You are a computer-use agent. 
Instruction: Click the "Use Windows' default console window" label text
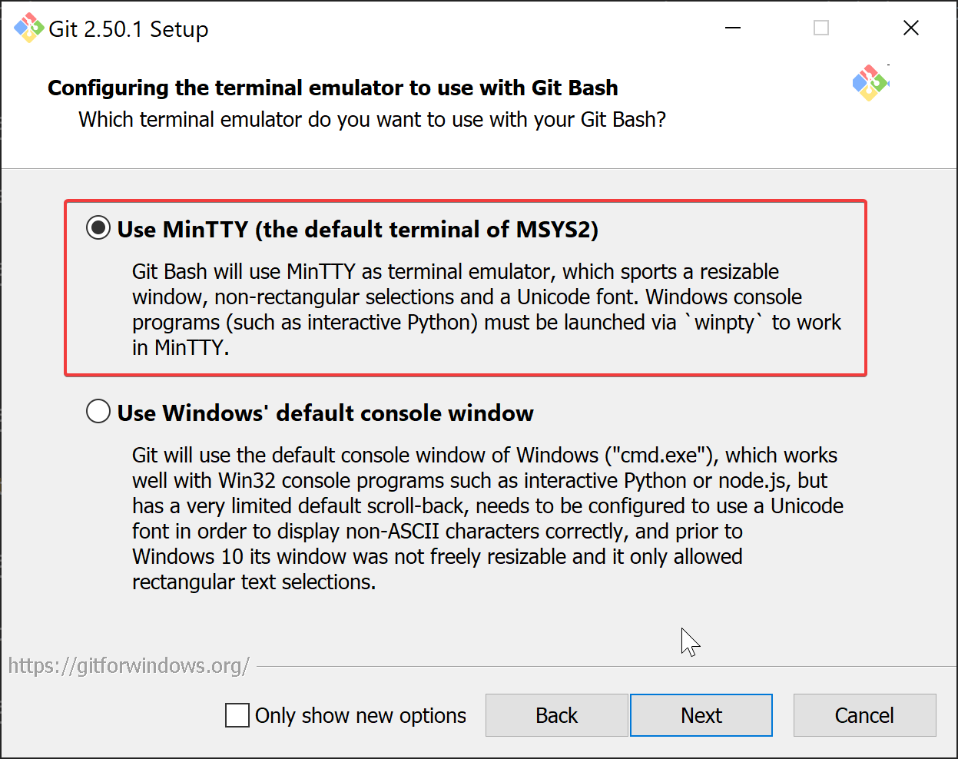(x=325, y=413)
